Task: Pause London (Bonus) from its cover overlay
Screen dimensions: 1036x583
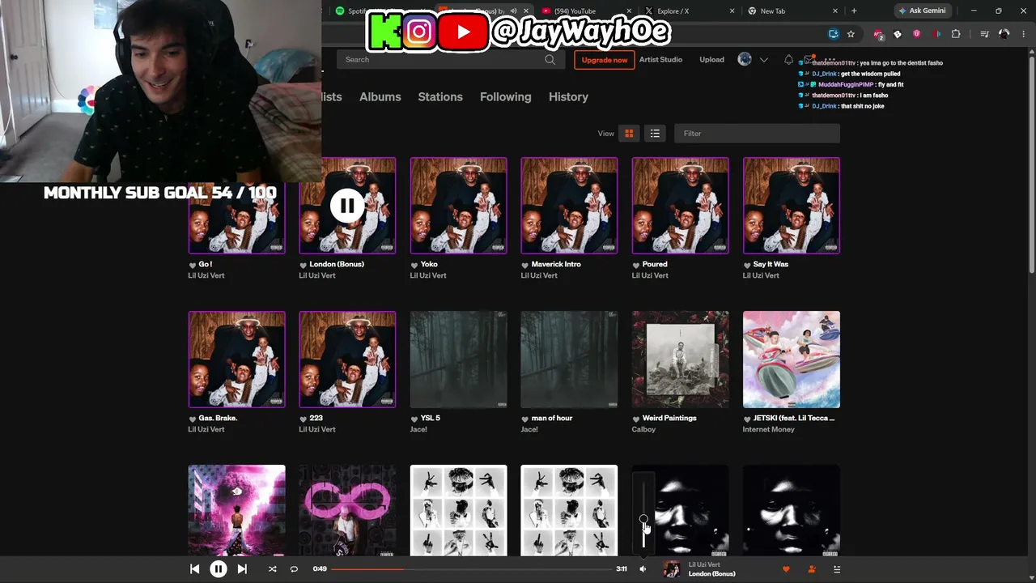Action: [347, 206]
